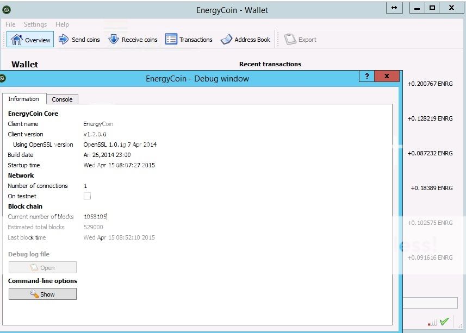Open the Overview page
Viewport: 466px width, 333px height.
tap(30, 40)
